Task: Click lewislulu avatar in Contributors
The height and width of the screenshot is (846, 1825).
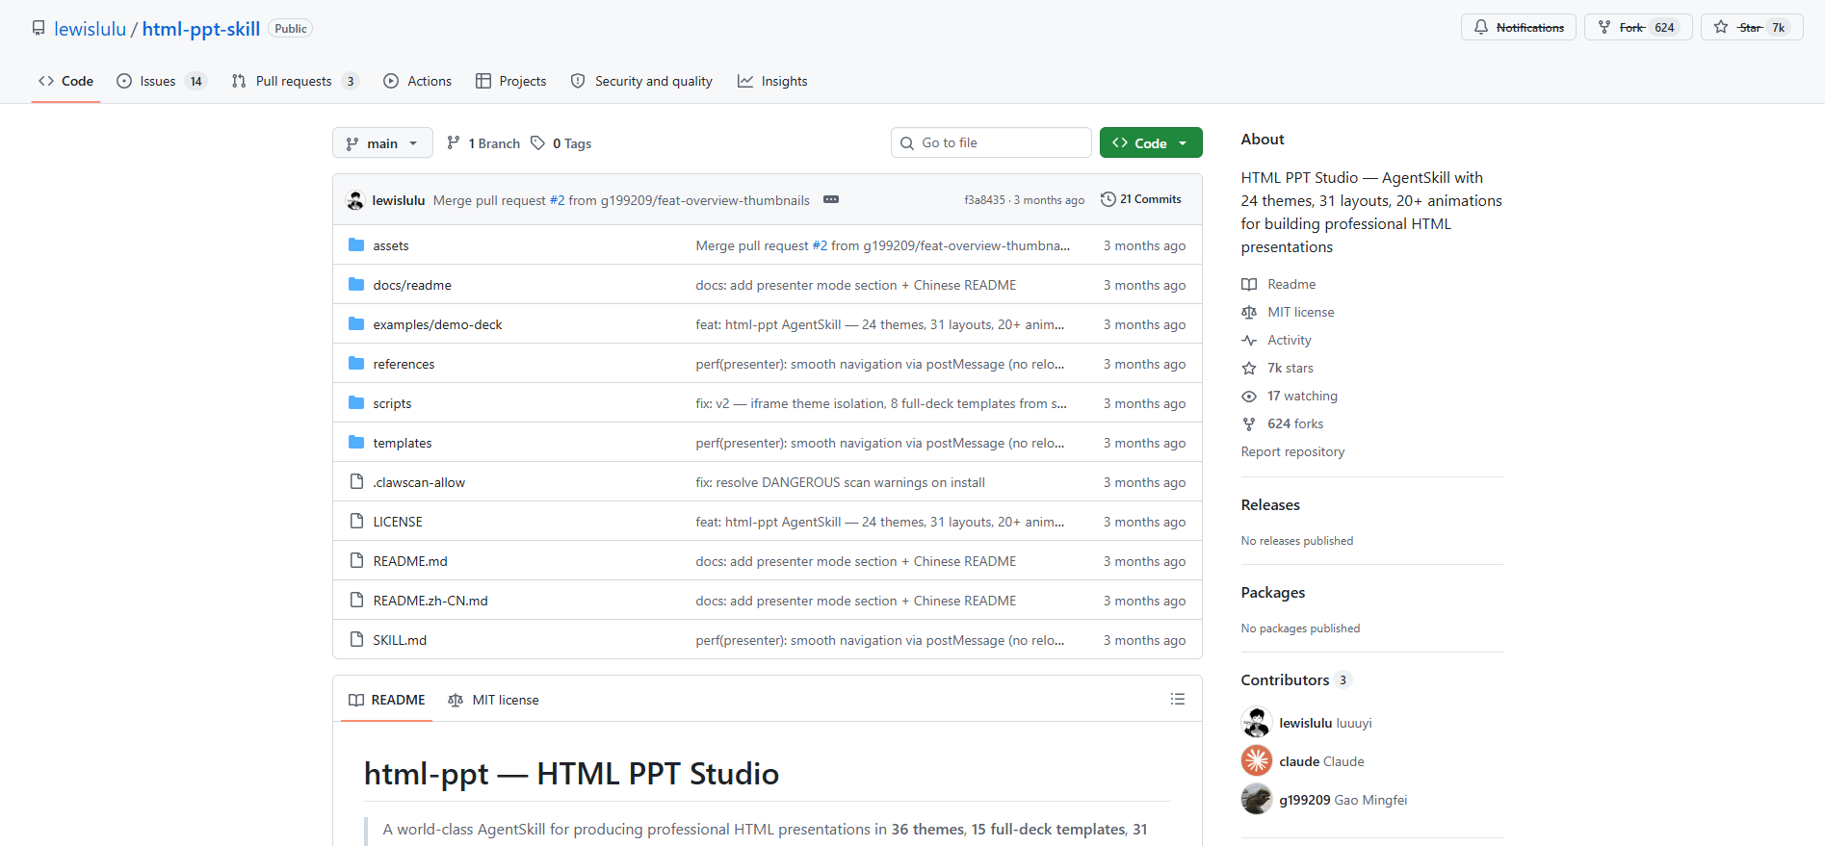Action: click(1257, 722)
